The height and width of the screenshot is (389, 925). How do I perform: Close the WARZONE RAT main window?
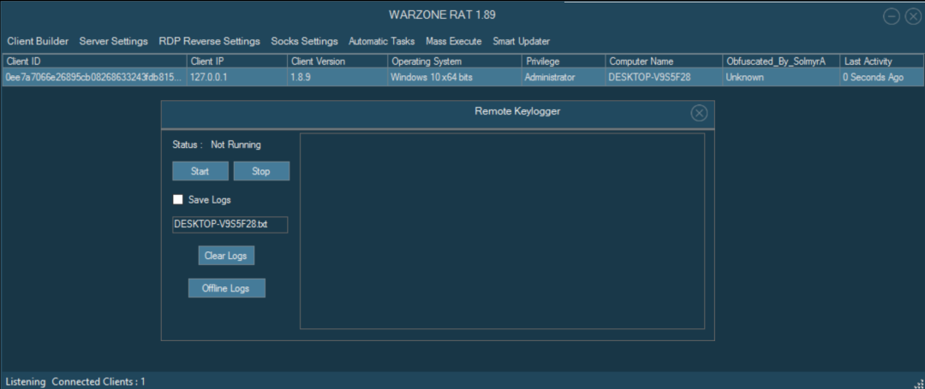[x=913, y=17]
